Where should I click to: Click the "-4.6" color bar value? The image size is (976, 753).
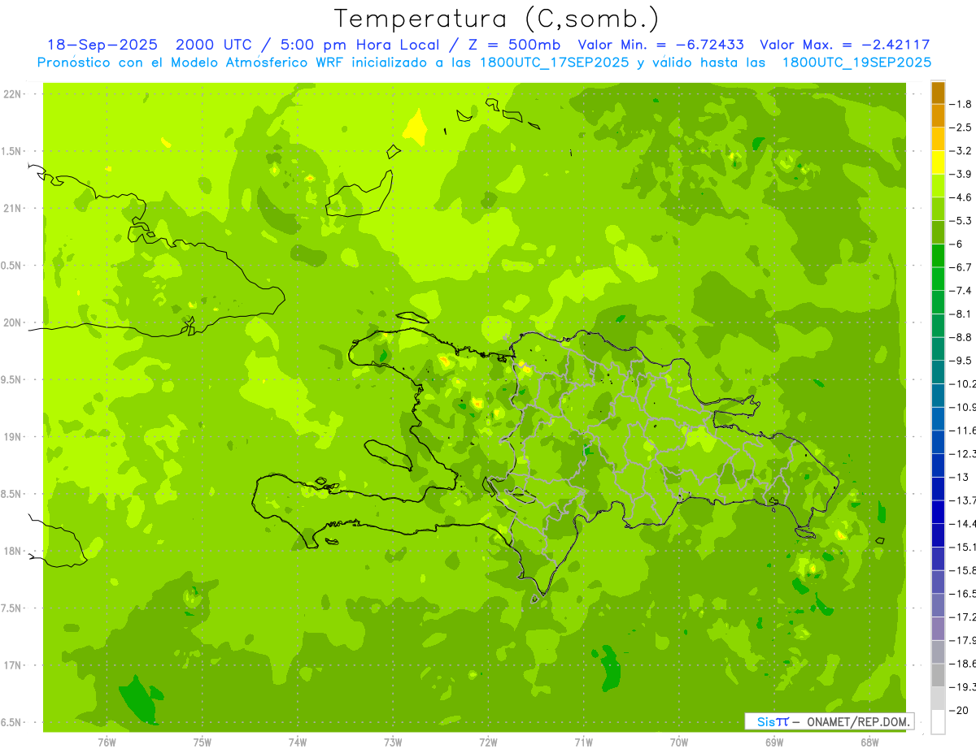pyautogui.click(x=961, y=197)
